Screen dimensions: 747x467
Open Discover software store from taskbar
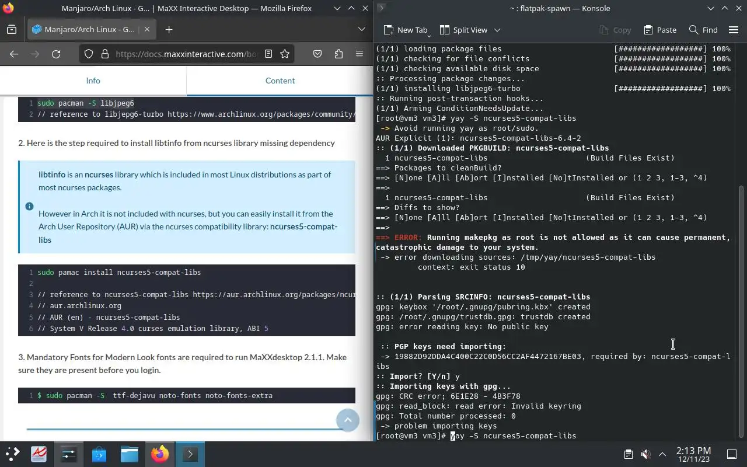pos(99,454)
